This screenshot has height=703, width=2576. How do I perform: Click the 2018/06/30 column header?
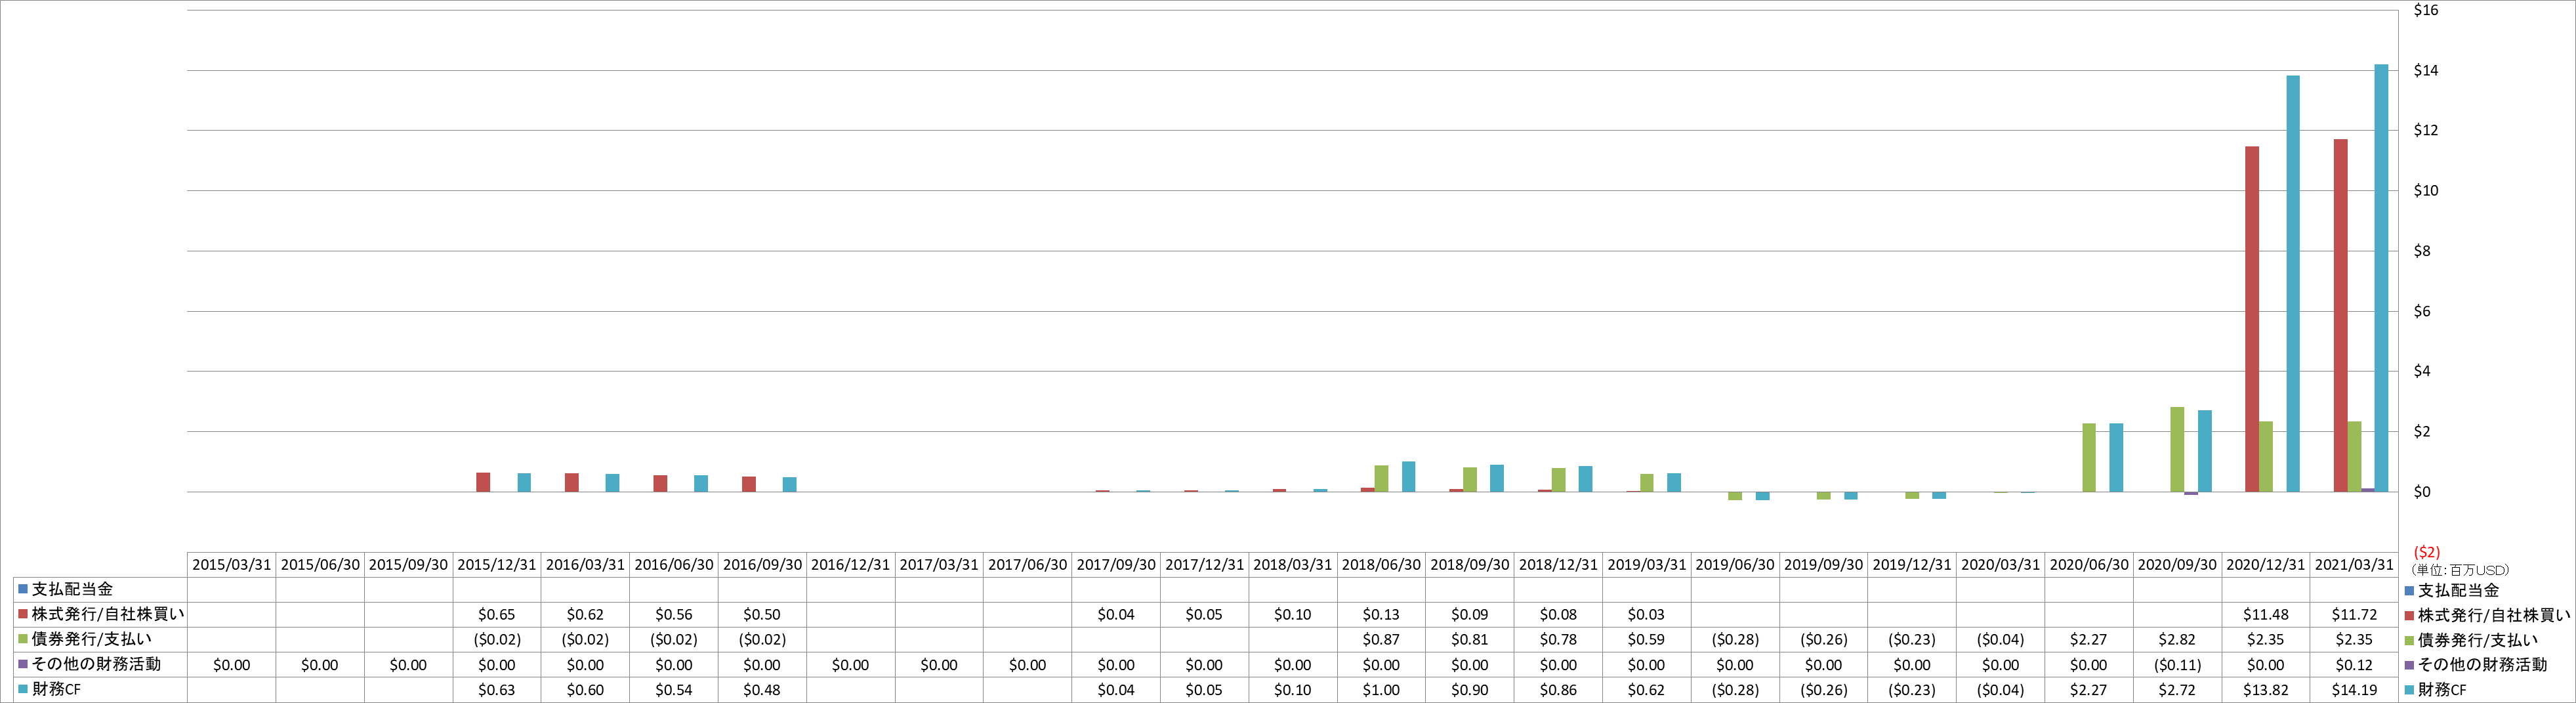1381,565
